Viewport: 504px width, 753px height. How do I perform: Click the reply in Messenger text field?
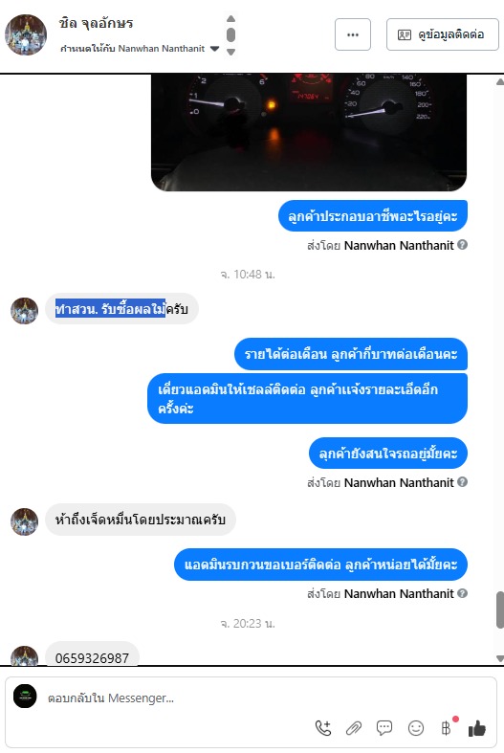point(251,698)
